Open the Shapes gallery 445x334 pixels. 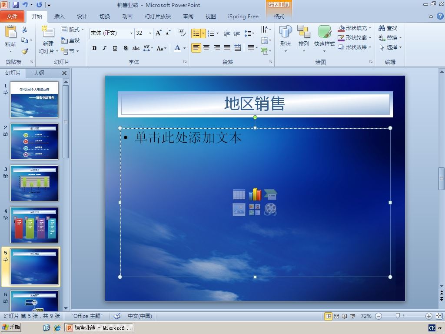point(286,39)
